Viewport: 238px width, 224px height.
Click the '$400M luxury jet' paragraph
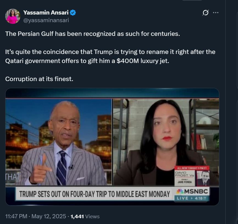pyautogui.click(x=110, y=56)
